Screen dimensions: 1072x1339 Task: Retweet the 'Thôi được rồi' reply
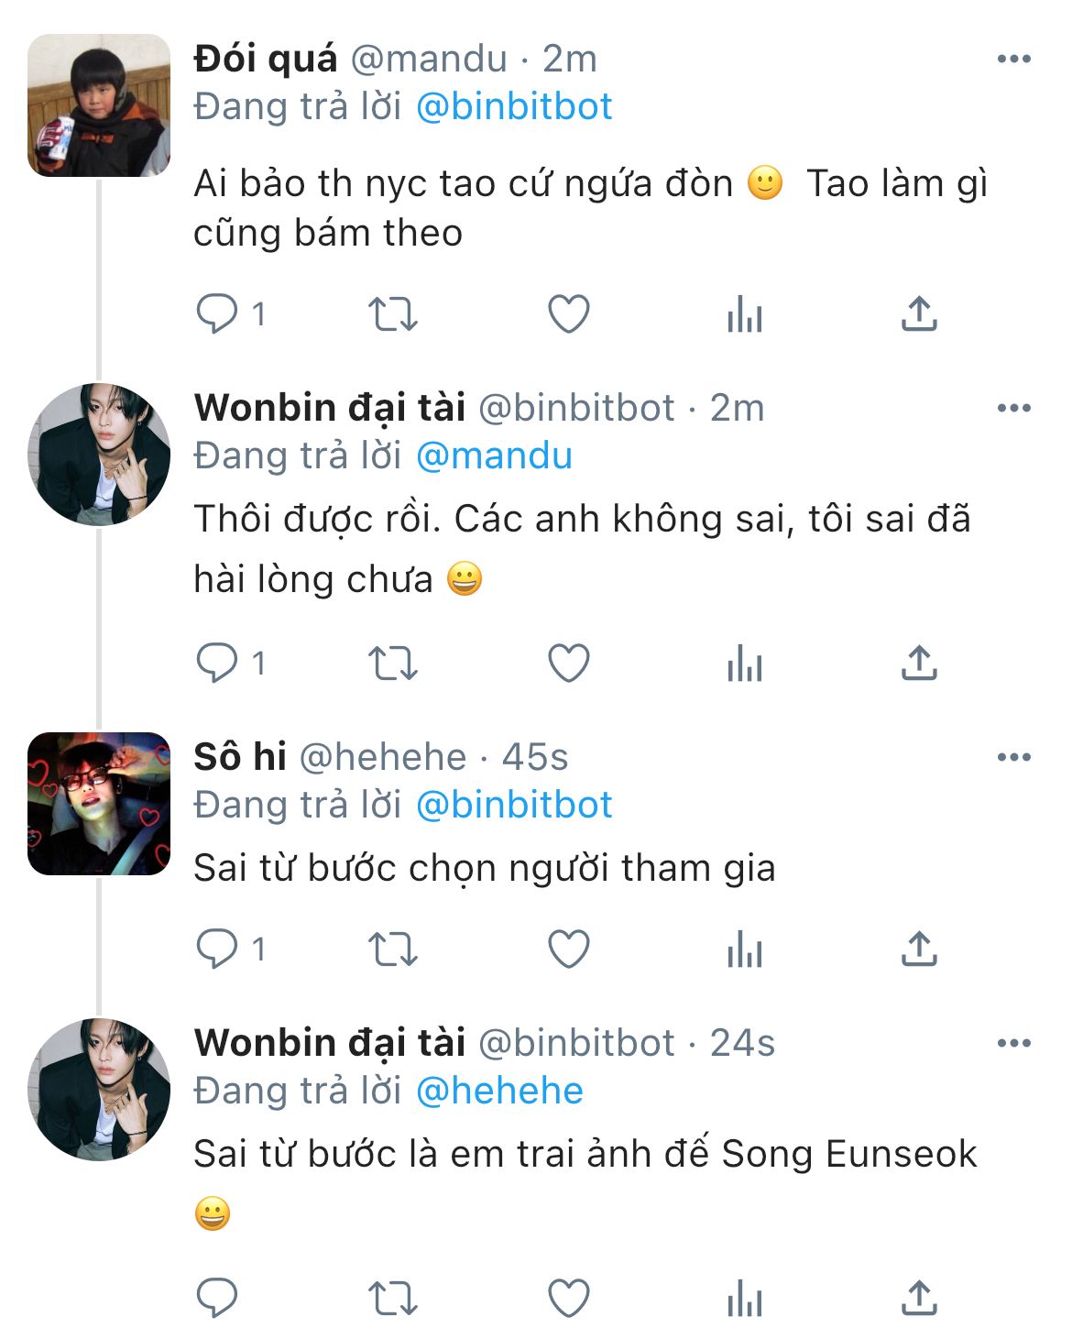click(392, 663)
